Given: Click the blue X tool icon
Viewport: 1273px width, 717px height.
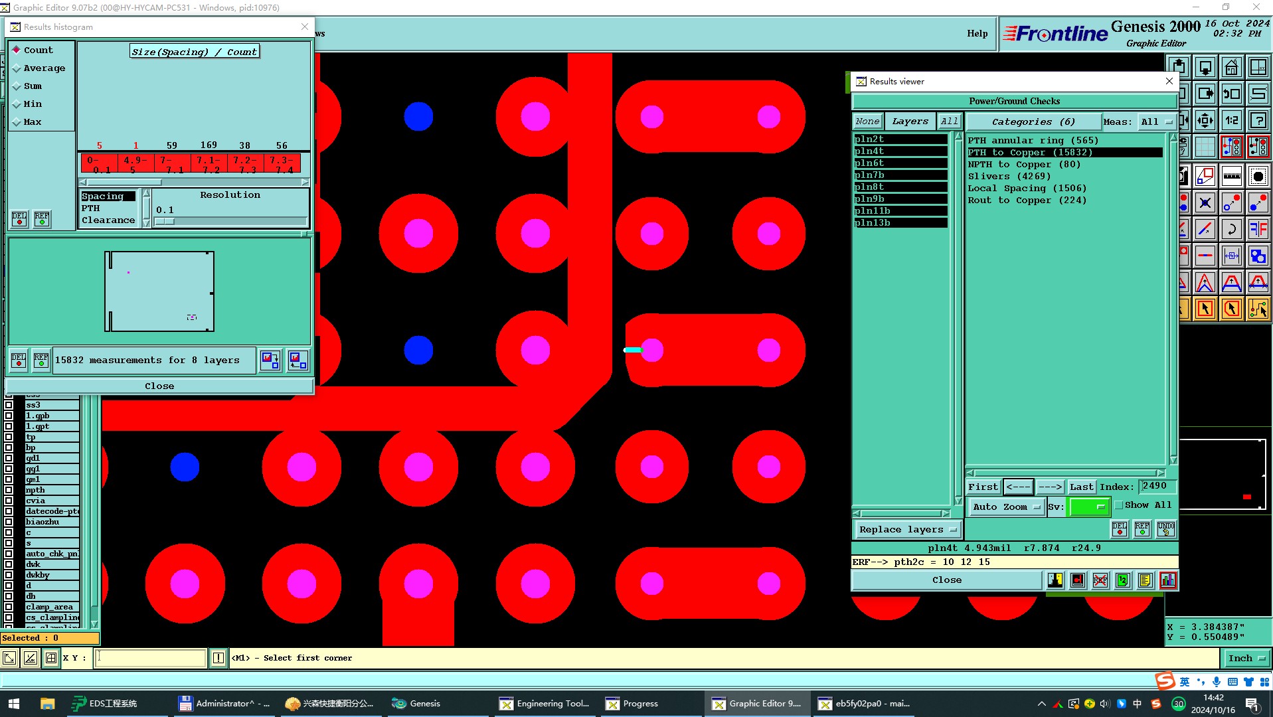Looking at the screenshot, I should click(x=1205, y=202).
